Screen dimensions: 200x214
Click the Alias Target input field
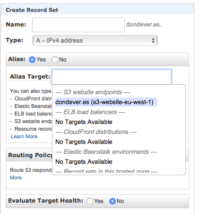(112, 77)
